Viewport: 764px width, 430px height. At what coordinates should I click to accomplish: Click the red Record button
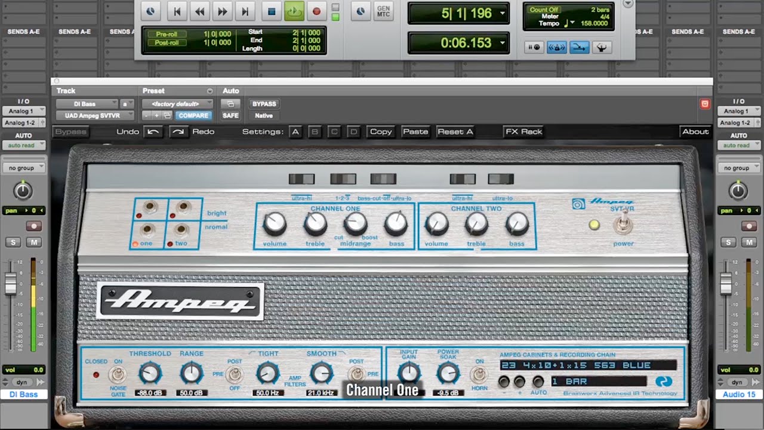(316, 11)
